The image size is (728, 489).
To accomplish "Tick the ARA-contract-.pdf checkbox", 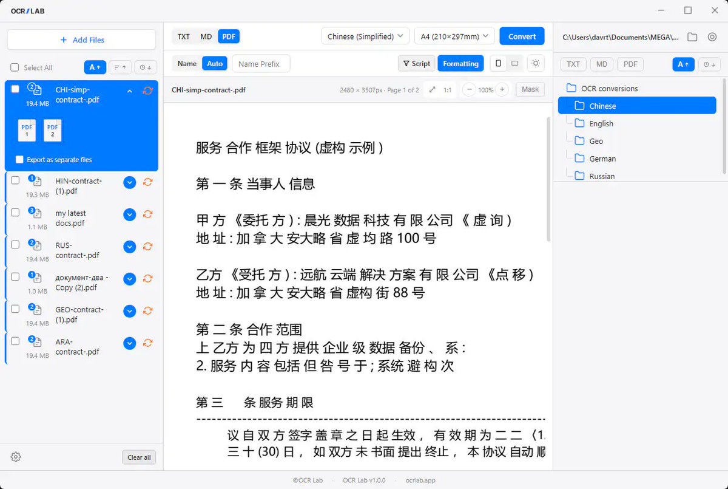I will pyautogui.click(x=15, y=341).
